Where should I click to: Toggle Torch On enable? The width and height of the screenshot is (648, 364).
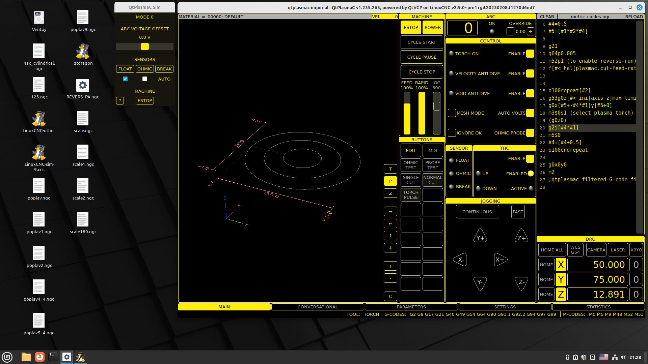coord(530,54)
